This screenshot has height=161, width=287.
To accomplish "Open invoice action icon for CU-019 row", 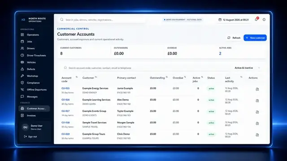I will (x=257, y=135).
